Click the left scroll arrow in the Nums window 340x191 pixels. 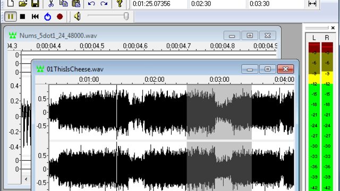[x=26, y=179]
